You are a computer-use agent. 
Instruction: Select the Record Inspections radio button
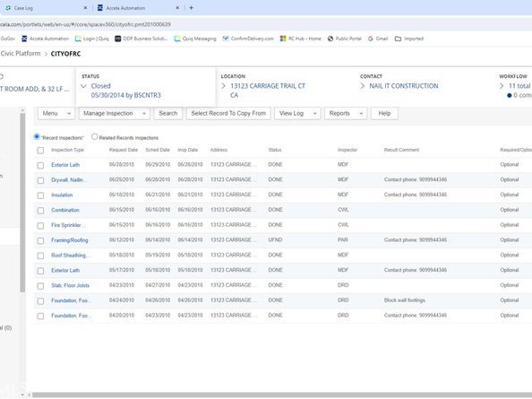(x=37, y=136)
